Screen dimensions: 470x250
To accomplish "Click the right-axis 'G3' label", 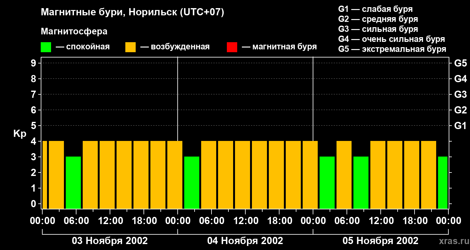I will 460,94.
